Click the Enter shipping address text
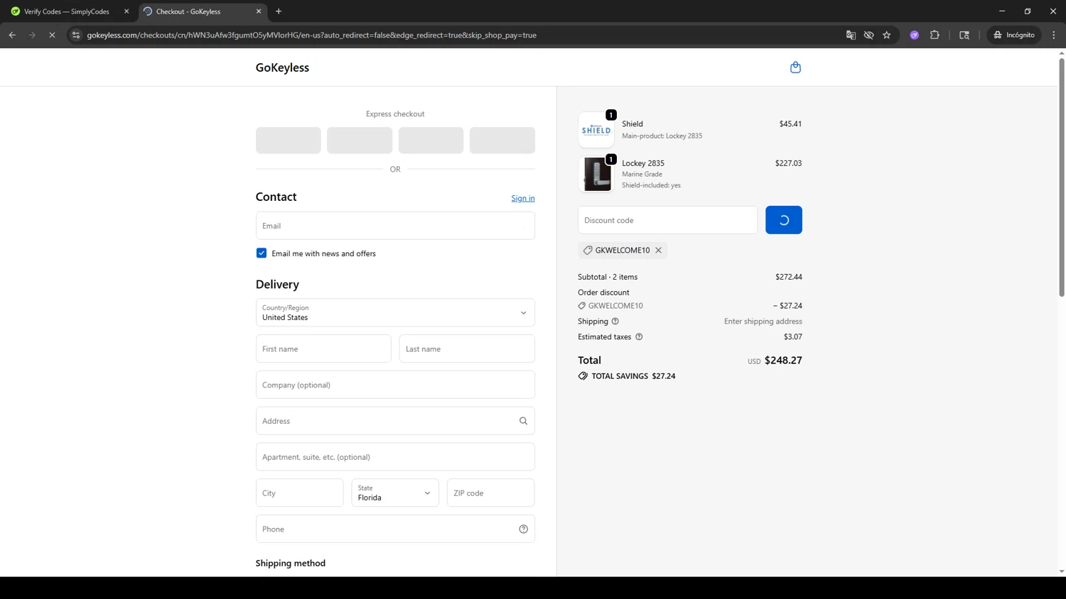Screen dimensions: 1066x599 pyautogui.click(x=763, y=322)
